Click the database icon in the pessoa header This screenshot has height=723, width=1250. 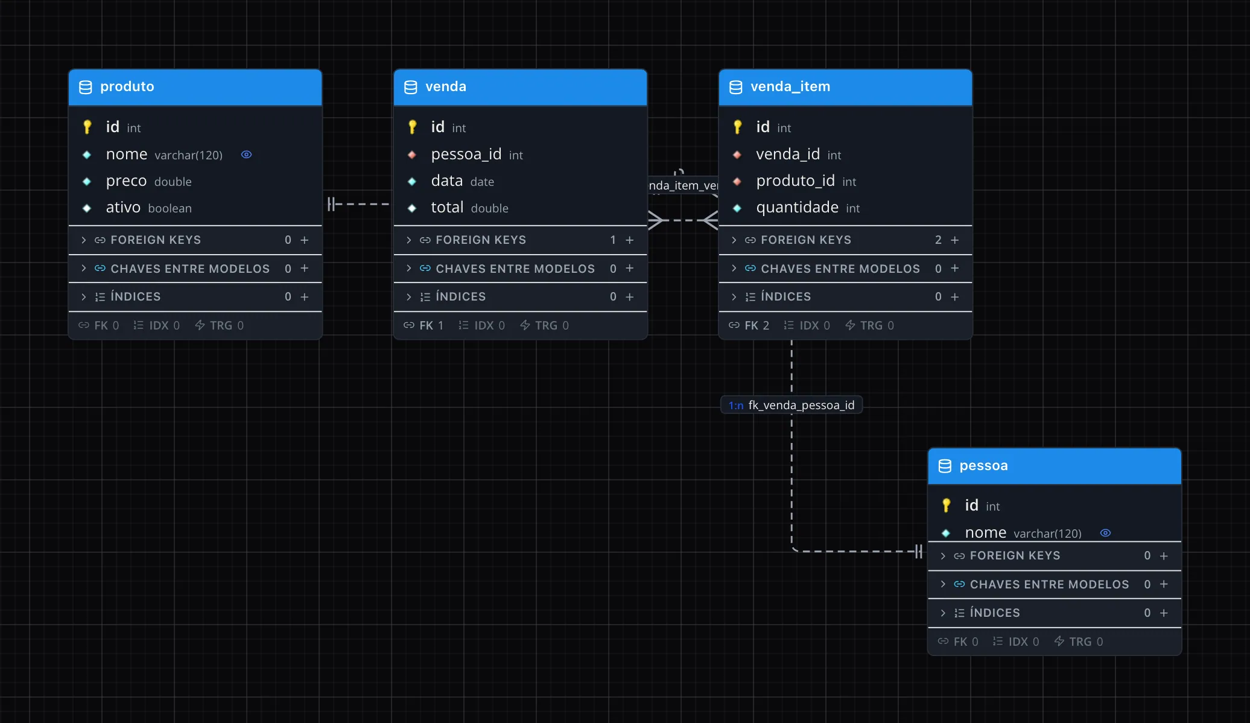[x=945, y=466]
